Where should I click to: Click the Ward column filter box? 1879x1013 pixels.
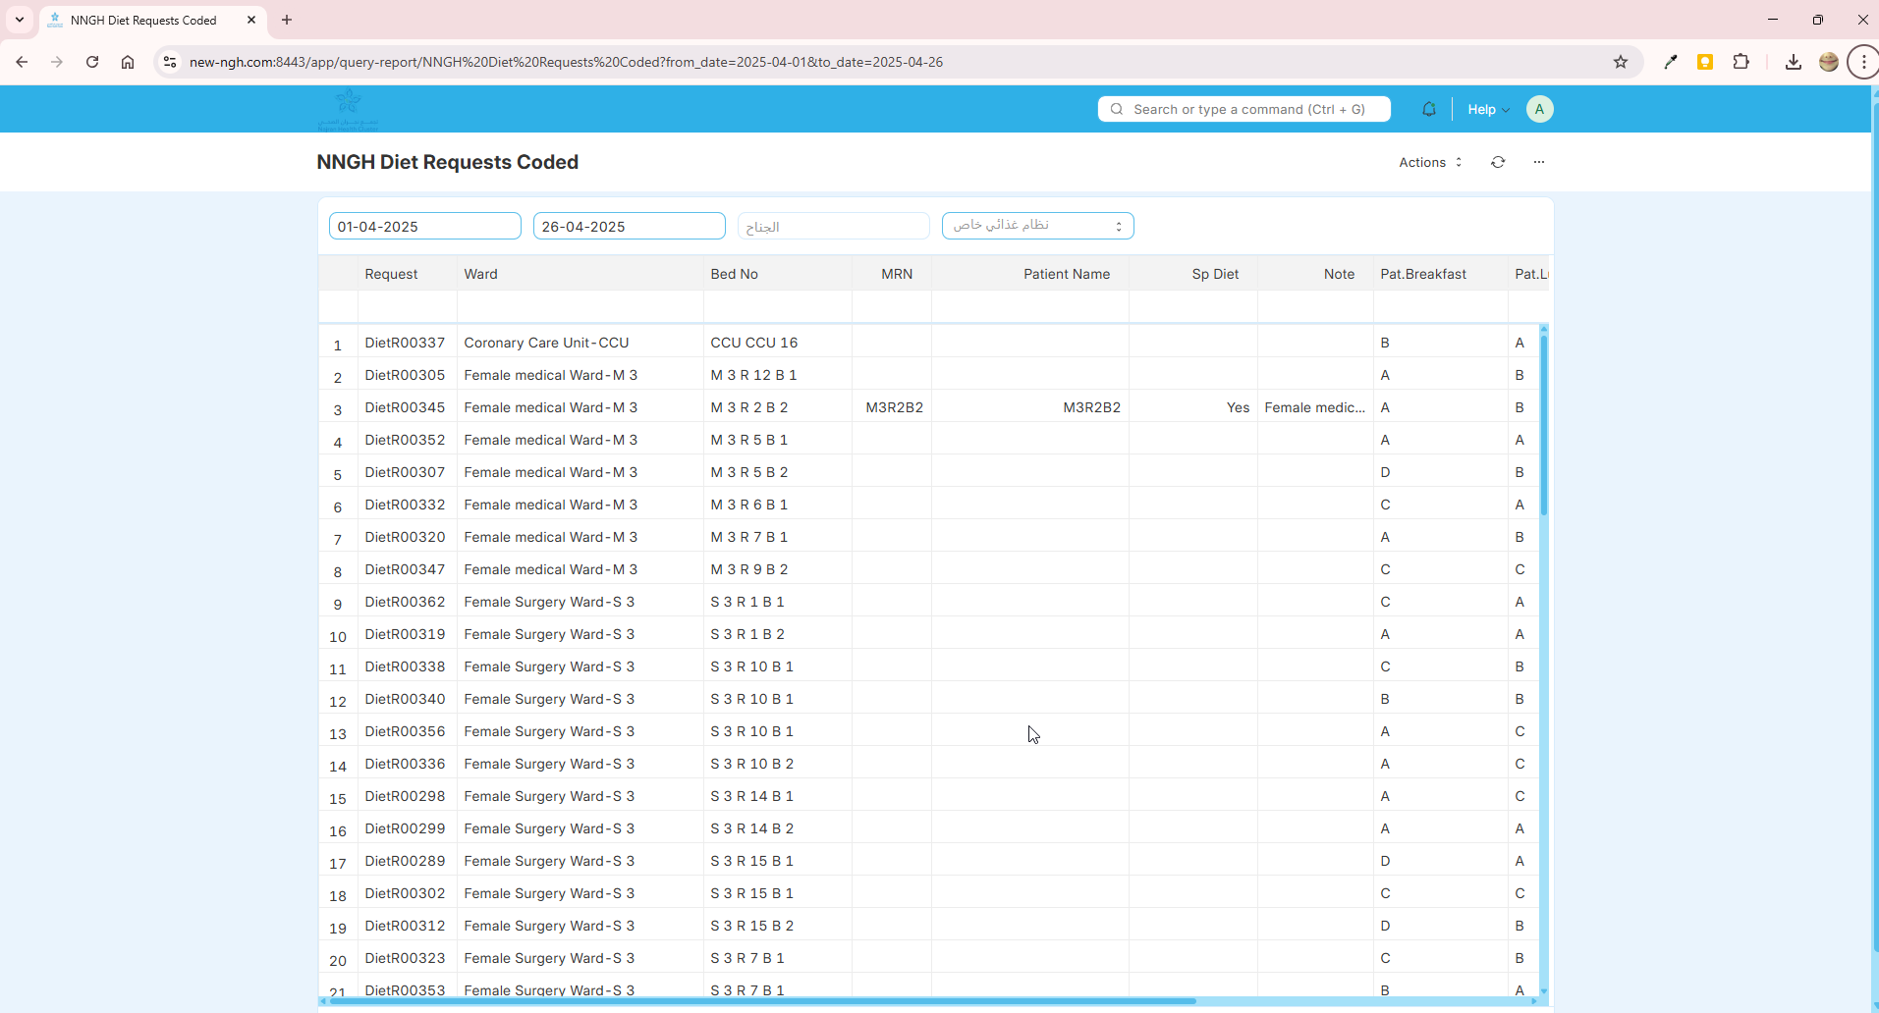click(x=580, y=306)
